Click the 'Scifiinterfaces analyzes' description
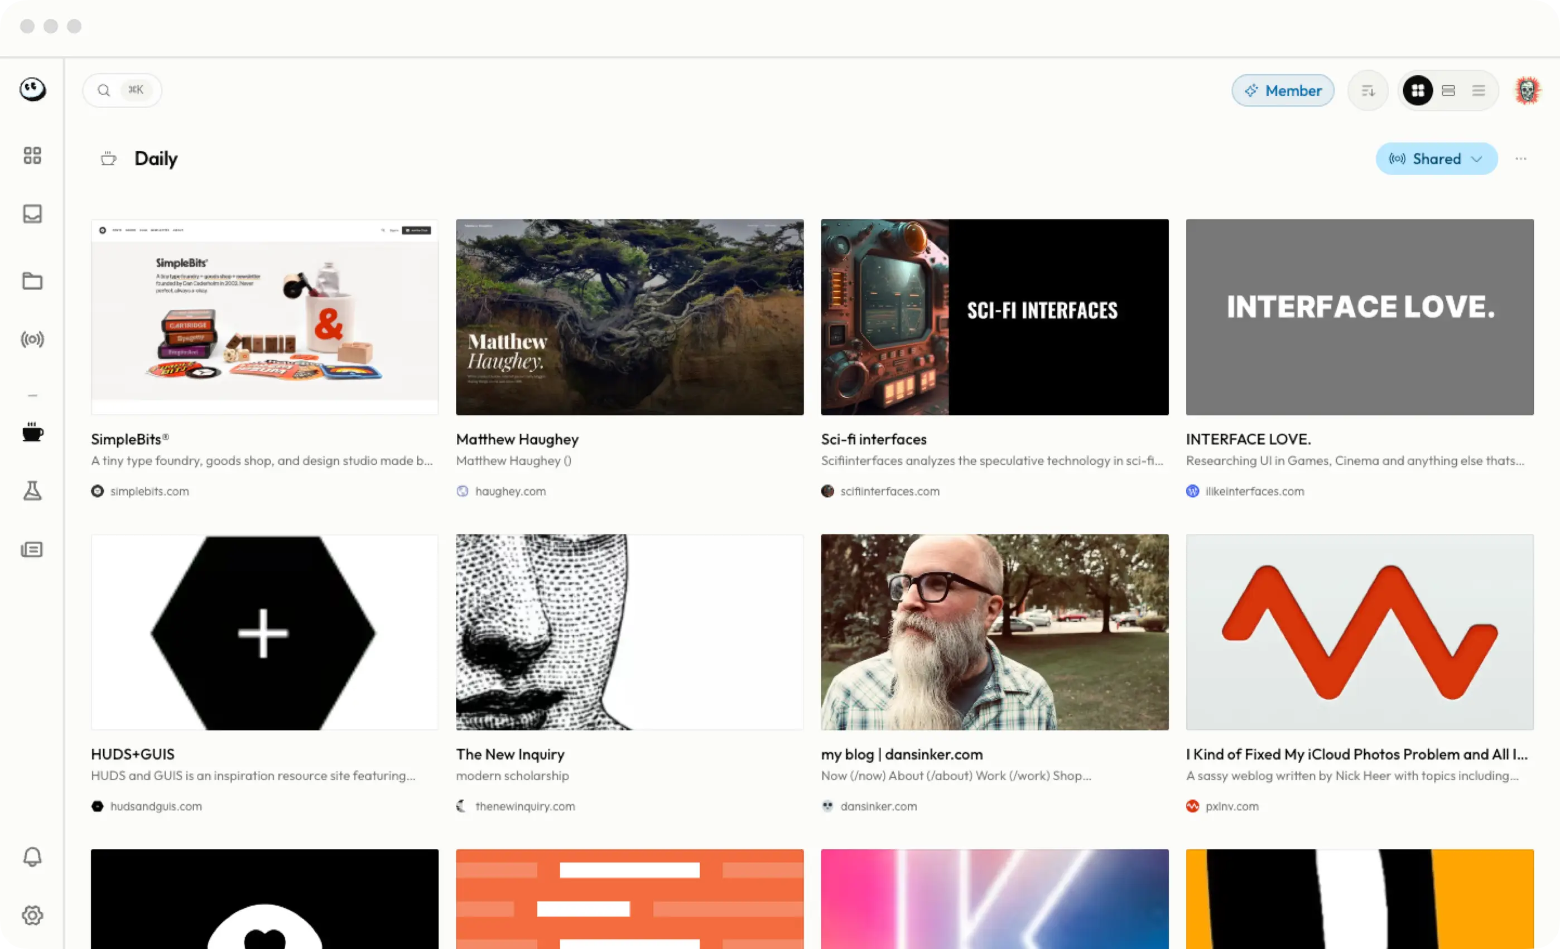This screenshot has width=1560, height=949. [992, 461]
